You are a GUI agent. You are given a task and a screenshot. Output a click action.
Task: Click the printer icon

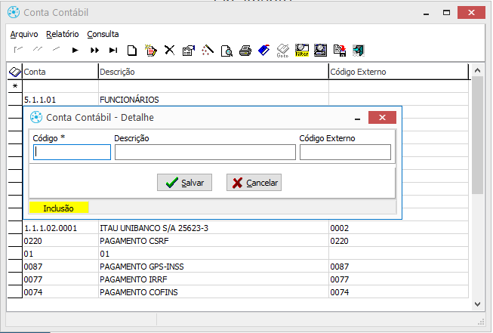point(245,51)
